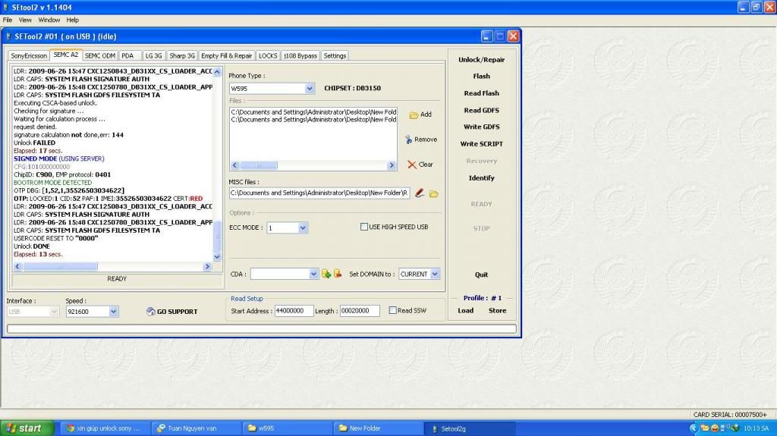Click the Load profile button
Image resolution: width=777 pixels, height=436 pixels.
465,311
